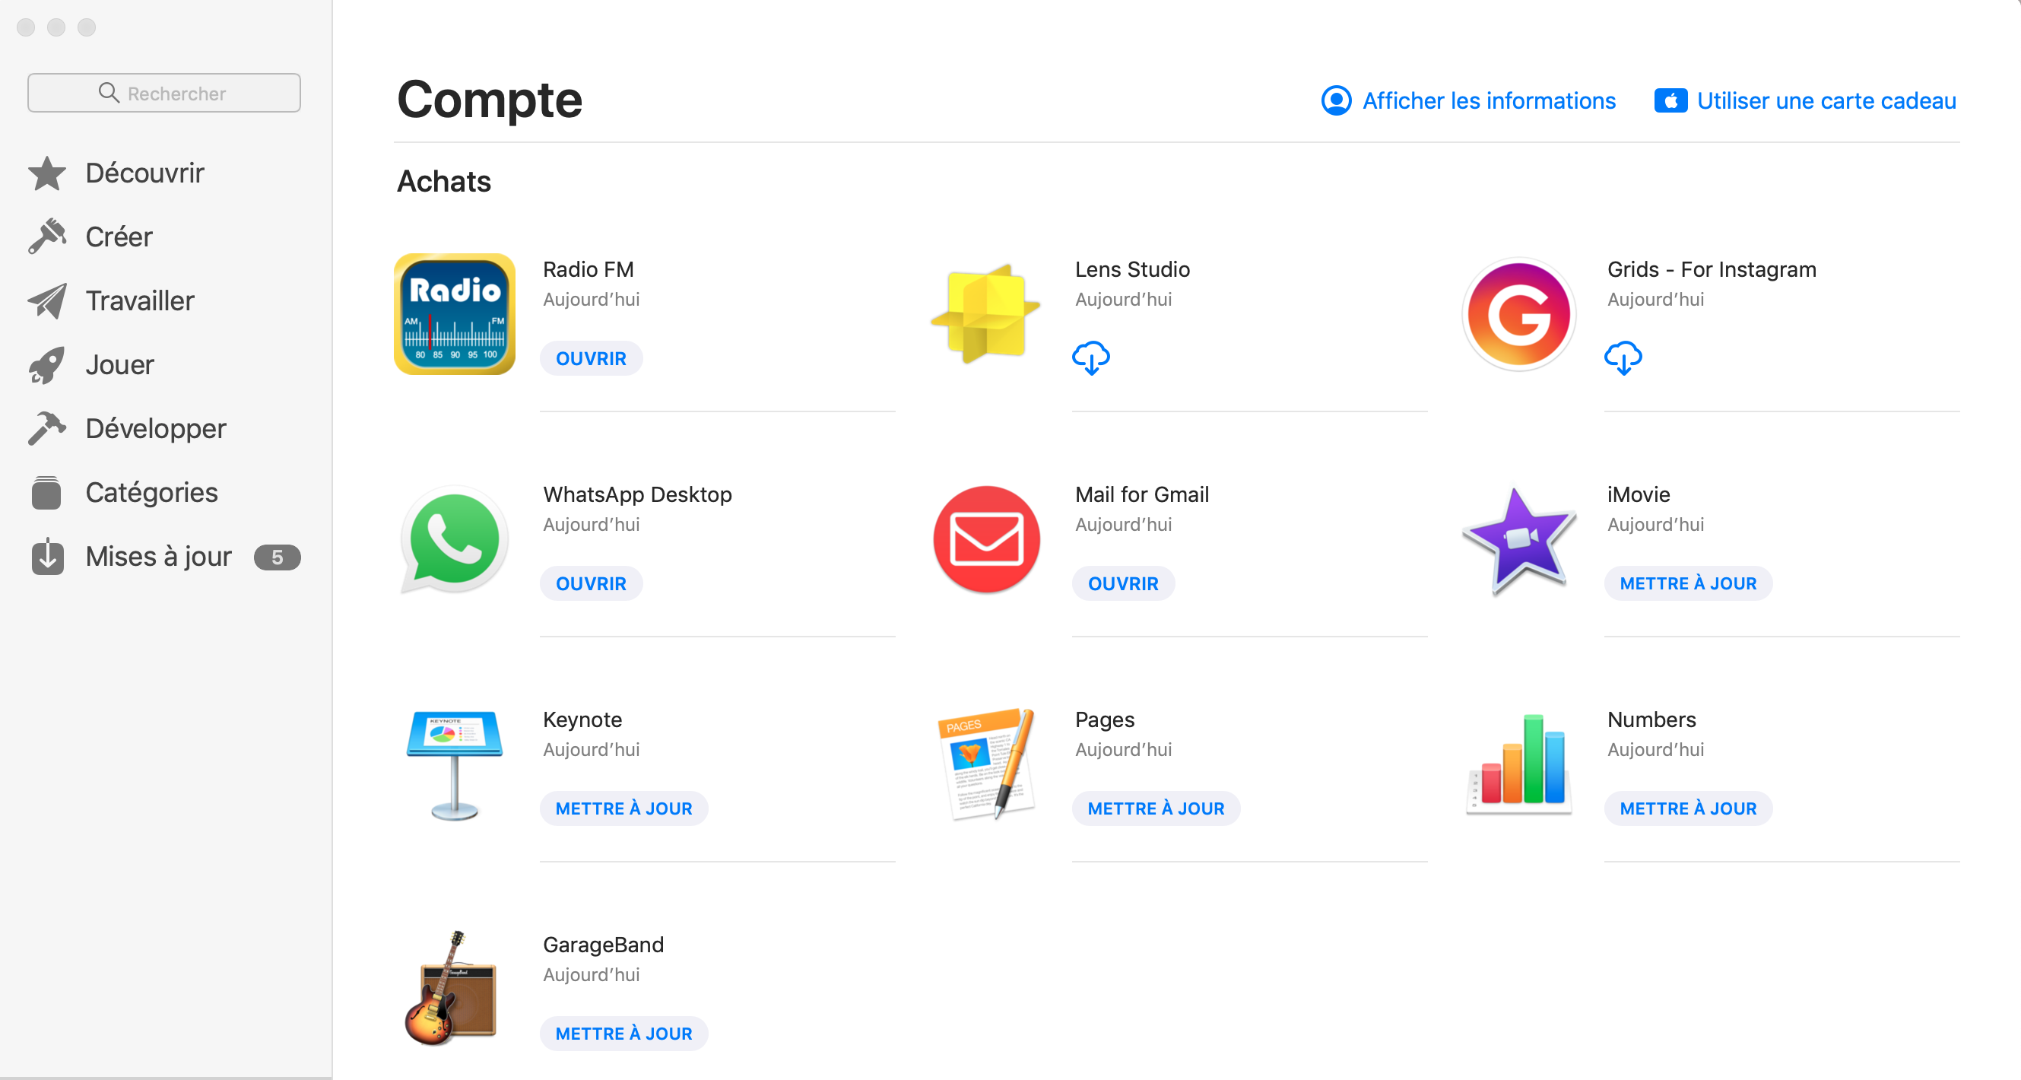Download Lens Studio via cloud icon
Screen dimensions: 2021x1080
coord(1090,358)
